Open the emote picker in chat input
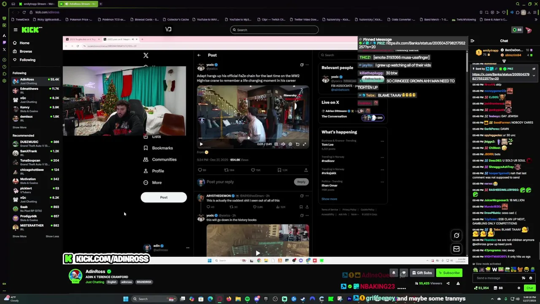Image resolution: width=540 pixels, height=304 pixels. 531,278
